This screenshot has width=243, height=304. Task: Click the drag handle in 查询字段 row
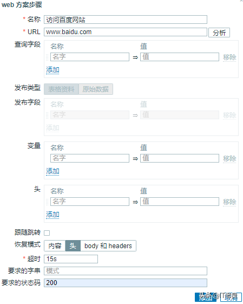coord(47,57)
